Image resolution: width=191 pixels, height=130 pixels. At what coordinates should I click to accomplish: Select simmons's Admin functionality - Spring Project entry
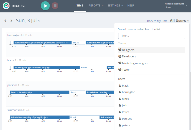point(40,118)
